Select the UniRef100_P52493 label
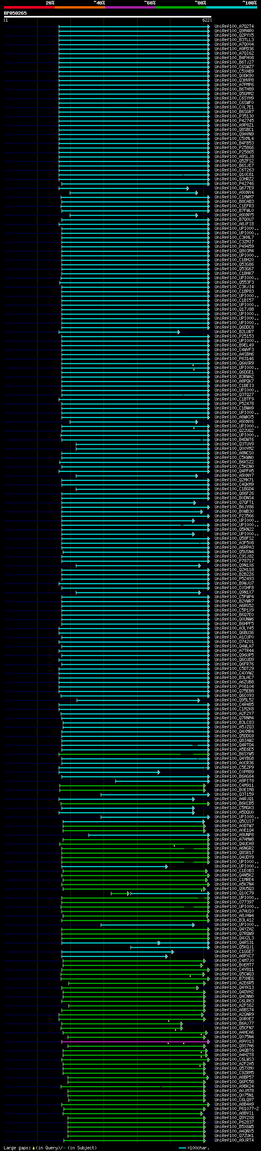 (x=234, y=579)
